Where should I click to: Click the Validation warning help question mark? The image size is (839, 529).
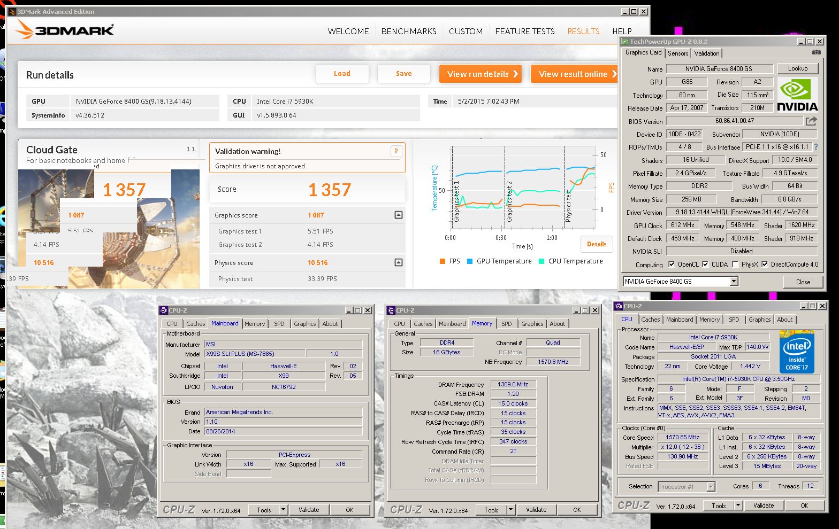pyautogui.click(x=396, y=151)
